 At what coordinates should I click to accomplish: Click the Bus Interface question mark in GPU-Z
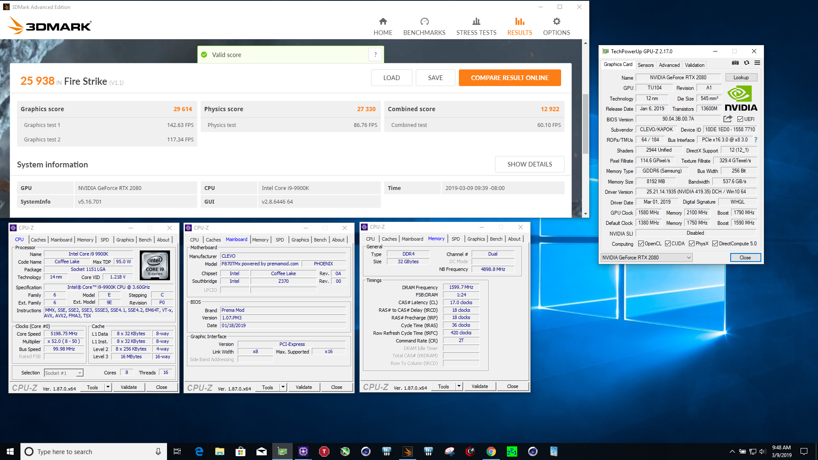(756, 140)
